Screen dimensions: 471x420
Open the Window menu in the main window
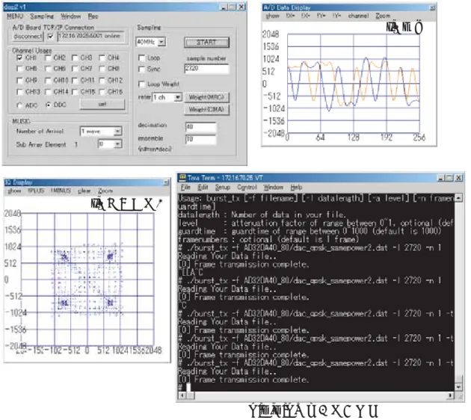click(x=71, y=16)
